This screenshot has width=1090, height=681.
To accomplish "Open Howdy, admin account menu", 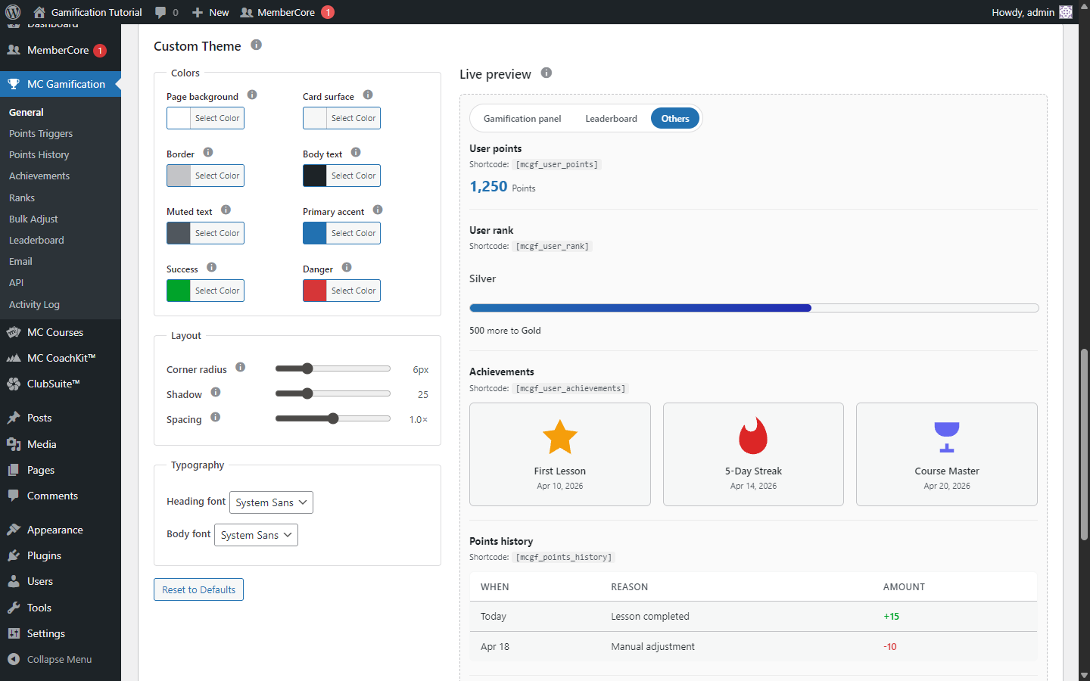I will coord(1032,12).
